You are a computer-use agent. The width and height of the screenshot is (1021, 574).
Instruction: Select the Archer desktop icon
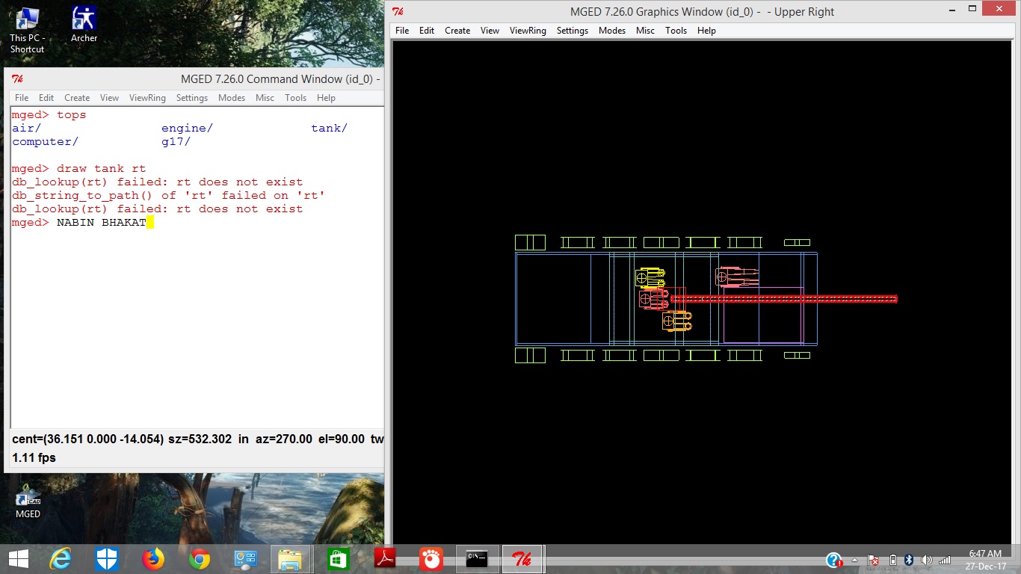click(84, 25)
